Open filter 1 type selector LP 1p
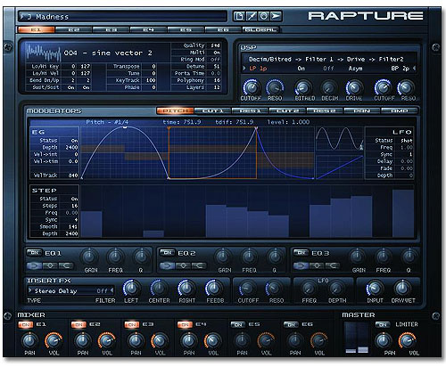The image size is (446, 367). [x=258, y=69]
